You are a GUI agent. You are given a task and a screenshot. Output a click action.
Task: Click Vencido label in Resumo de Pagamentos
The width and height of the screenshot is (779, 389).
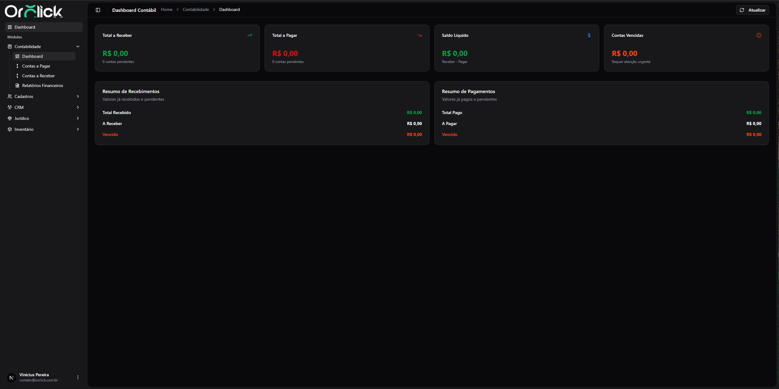(x=450, y=134)
